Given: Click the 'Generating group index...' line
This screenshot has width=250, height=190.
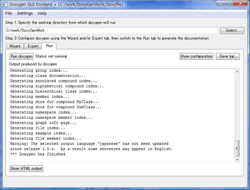Looking at the screenshot, I should (x=38, y=70).
